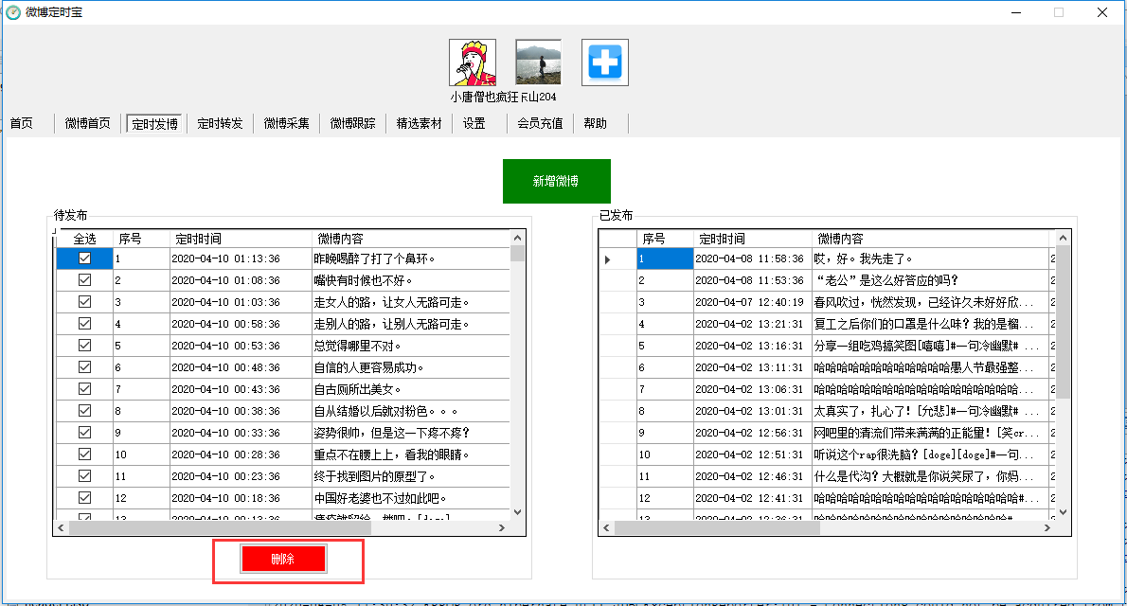Click the published list horizontal scrollbar thumb
The width and height of the screenshot is (1127, 606).
(x=715, y=528)
